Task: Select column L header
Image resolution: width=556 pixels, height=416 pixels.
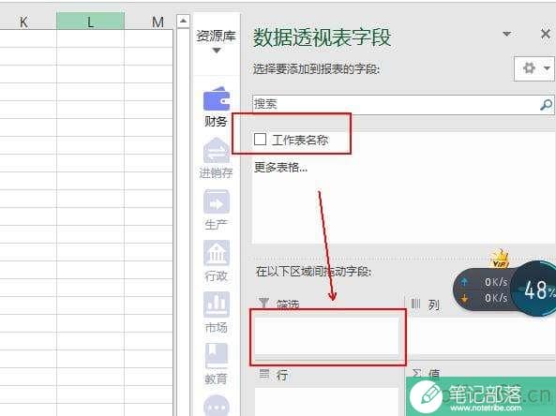Action: [x=90, y=21]
